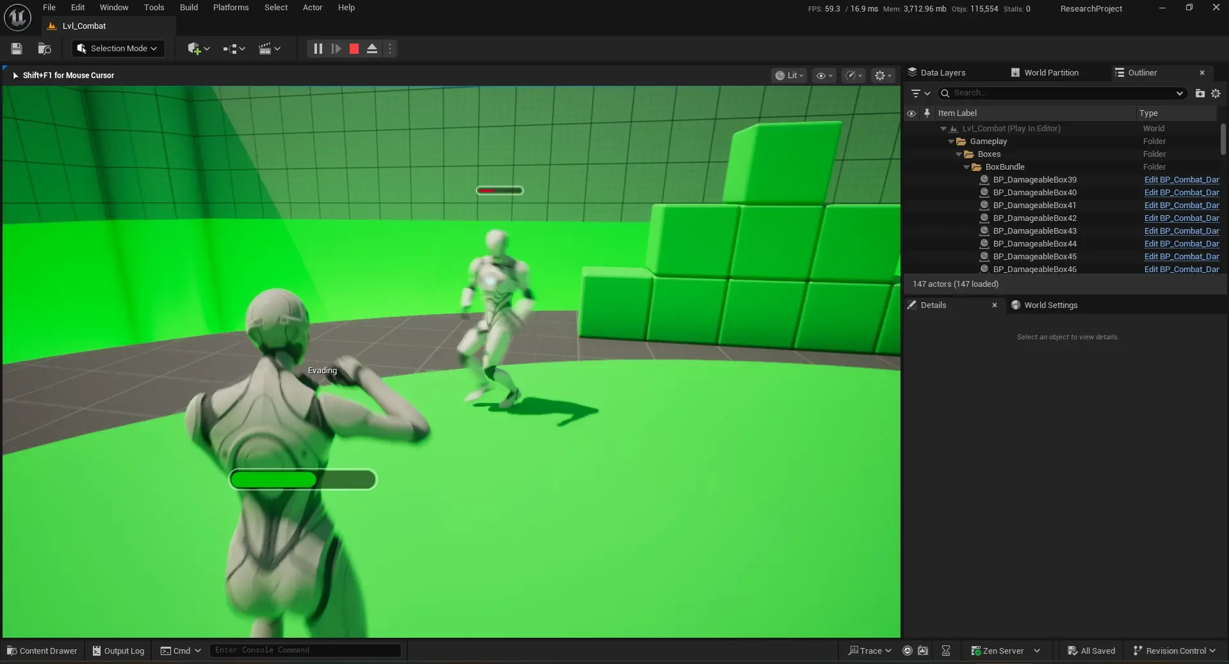Click Edit BP_Combat link for BP_DamageableBox42
This screenshot has width=1229, height=664.
point(1182,218)
